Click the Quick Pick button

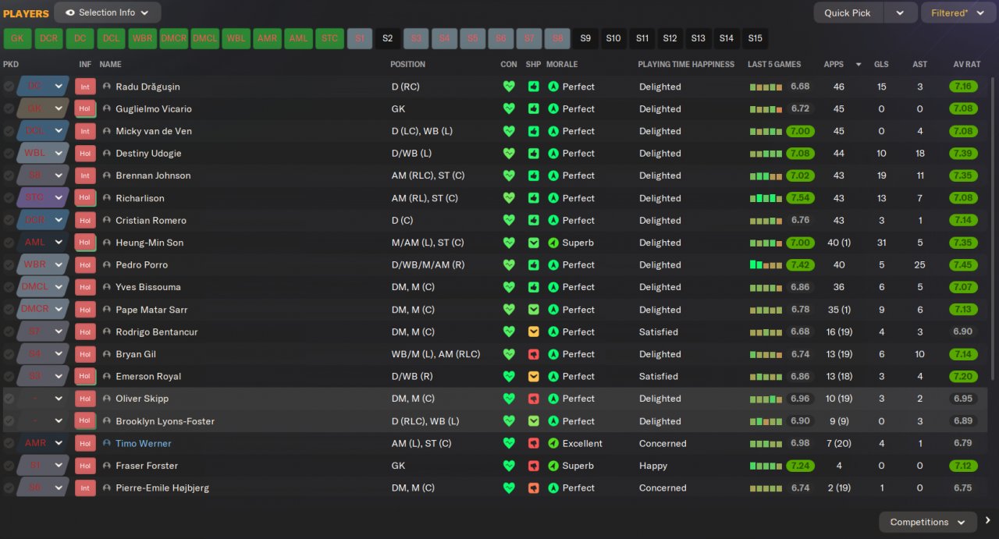tap(848, 12)
